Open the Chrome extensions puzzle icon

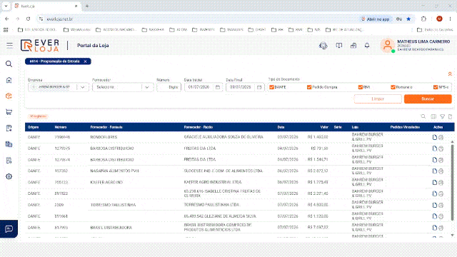tap(423, 19)
